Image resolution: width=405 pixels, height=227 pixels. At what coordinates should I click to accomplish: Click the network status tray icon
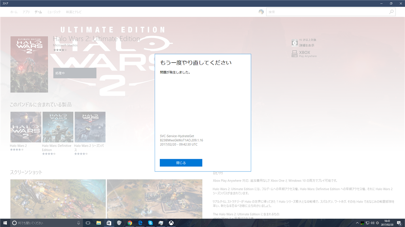[x=367, y=223]
